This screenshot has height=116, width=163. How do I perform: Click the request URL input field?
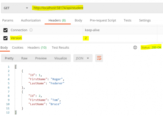pyautogui.click(x=95, y=8)
